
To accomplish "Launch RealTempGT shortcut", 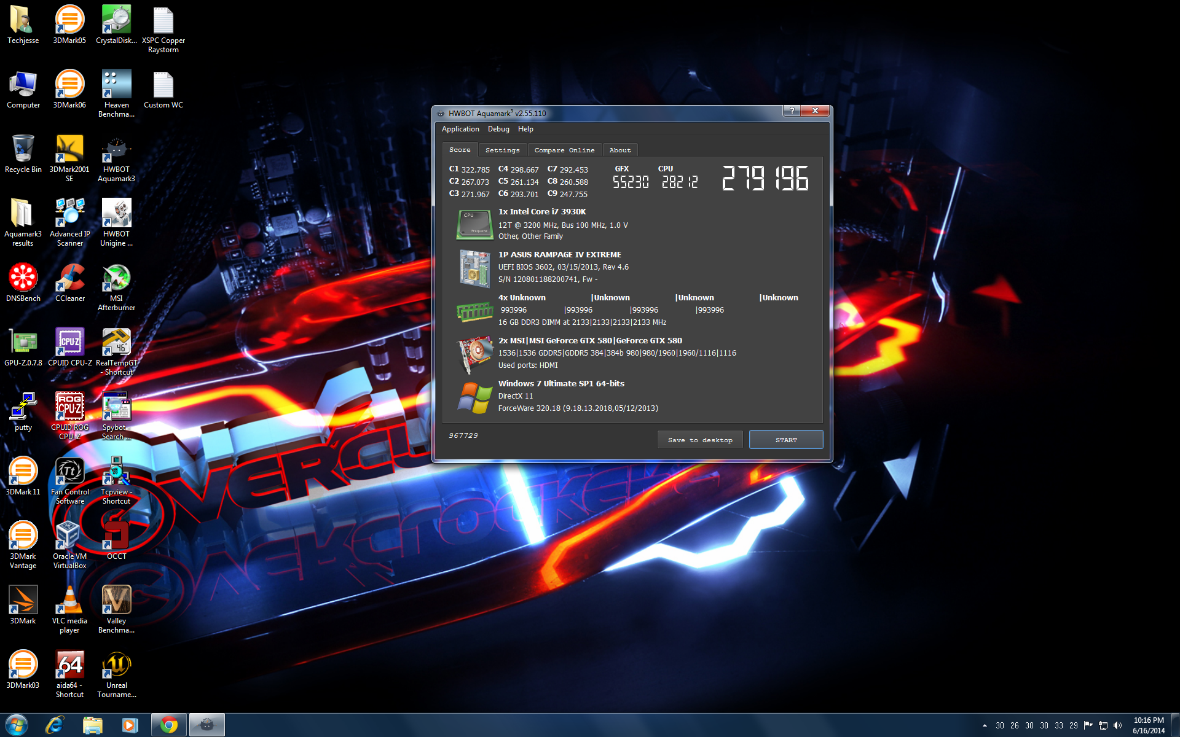I will (116, 351).
